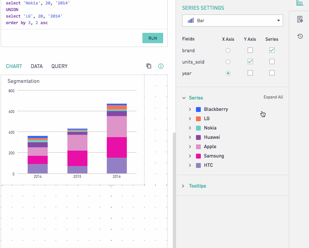
Task: Pick the Samsung magenta color swatch
Action: point(198,156)
